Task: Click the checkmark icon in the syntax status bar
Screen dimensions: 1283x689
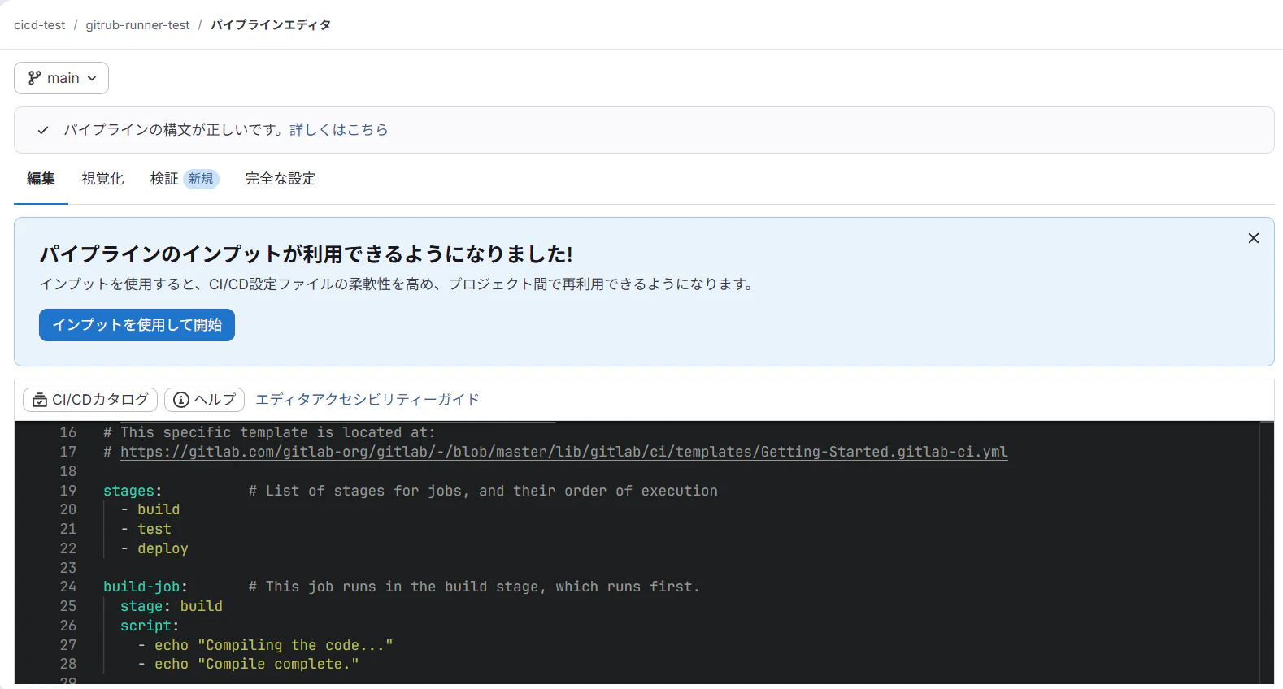Action: [x=43, y=130]
